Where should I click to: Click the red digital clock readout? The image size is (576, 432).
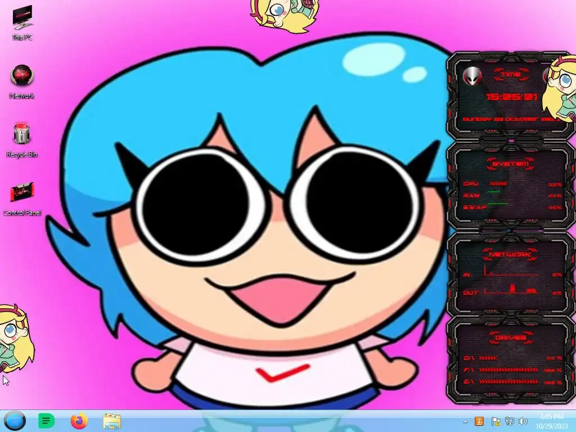pos(511,97)
